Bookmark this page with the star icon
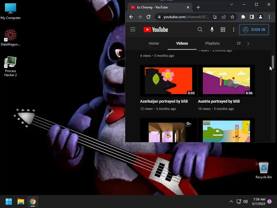This screenshot has width=277, height=208. click(x=232, y=17)
